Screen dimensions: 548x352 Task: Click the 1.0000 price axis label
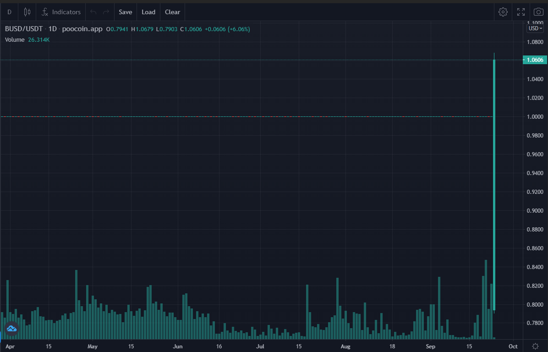[535, 116]
